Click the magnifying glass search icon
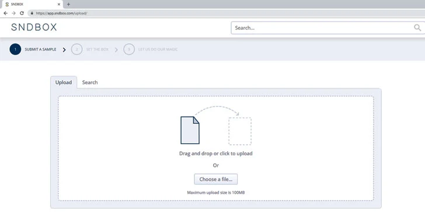425x221 pixels. point(417,27)
